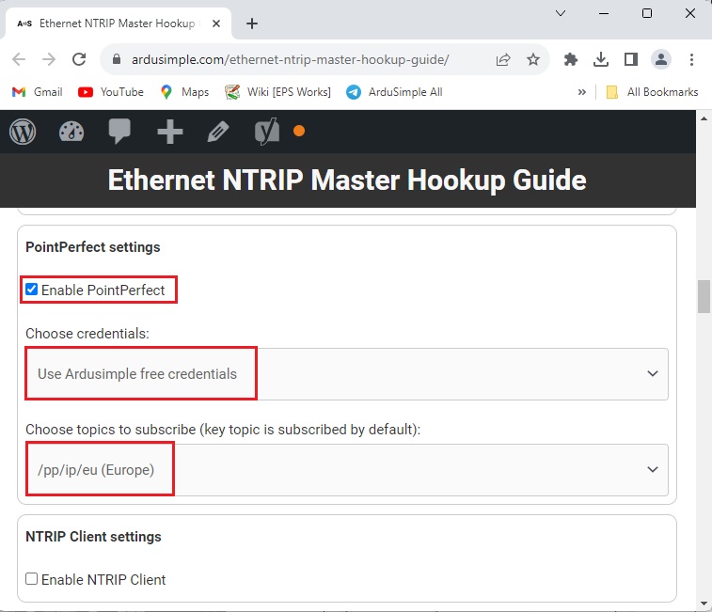Open the WordPress dashboard speedometer icon
712x612 pixels.
tap(71, 132)
